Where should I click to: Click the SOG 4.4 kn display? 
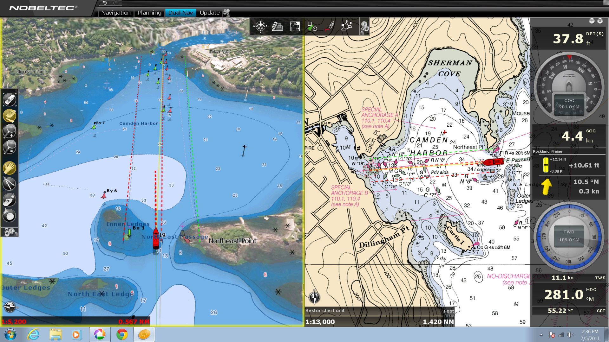click(x=569, y=136)
